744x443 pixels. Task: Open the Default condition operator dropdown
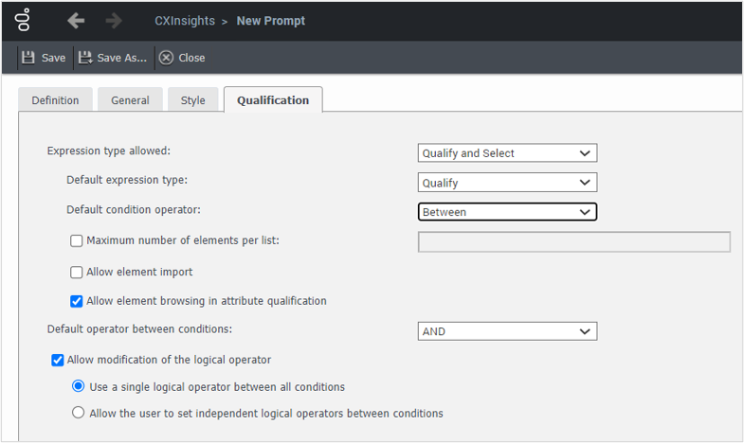507,213
